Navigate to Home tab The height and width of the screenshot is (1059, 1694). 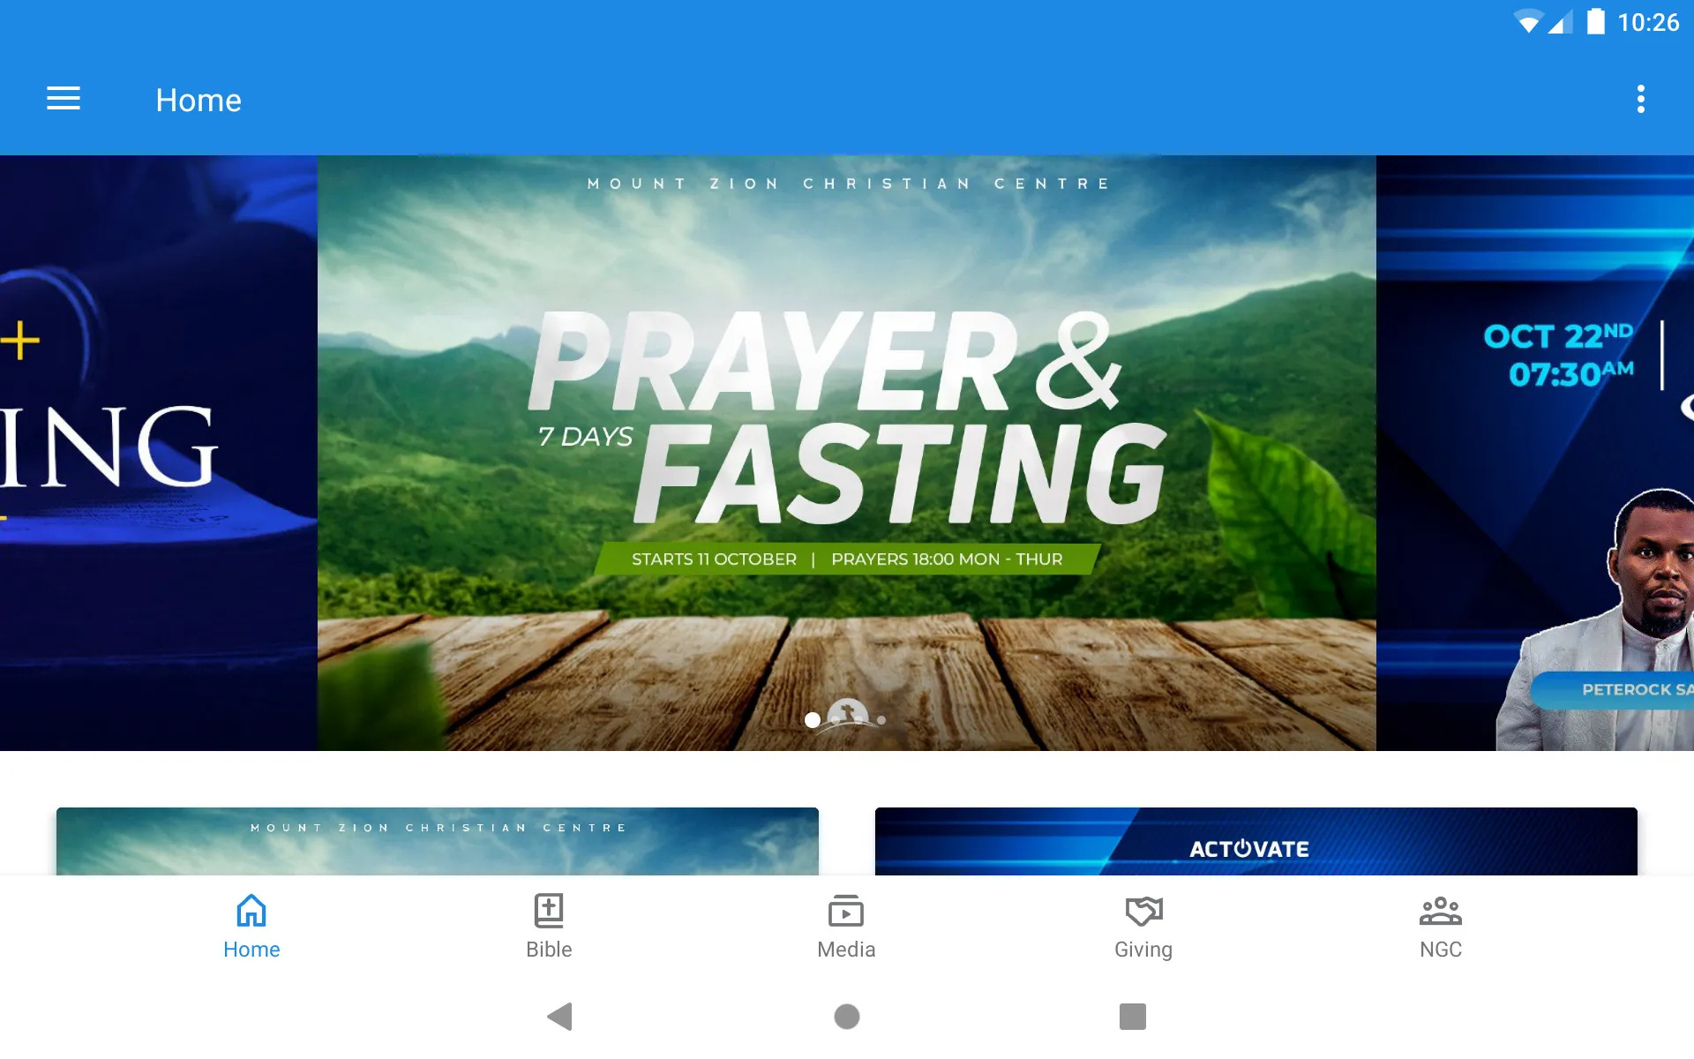[x=251, y=925]
